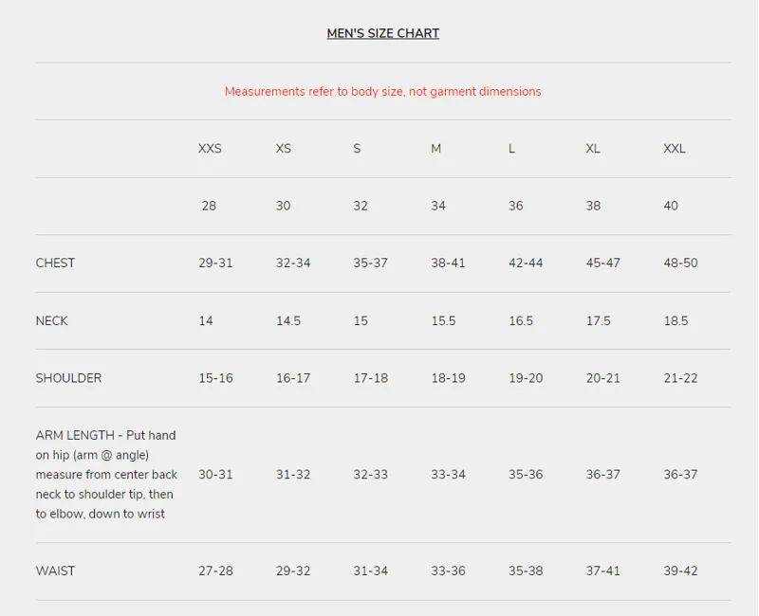
Task: Click numeric size 28 under XXS
Action: (209, 206)
